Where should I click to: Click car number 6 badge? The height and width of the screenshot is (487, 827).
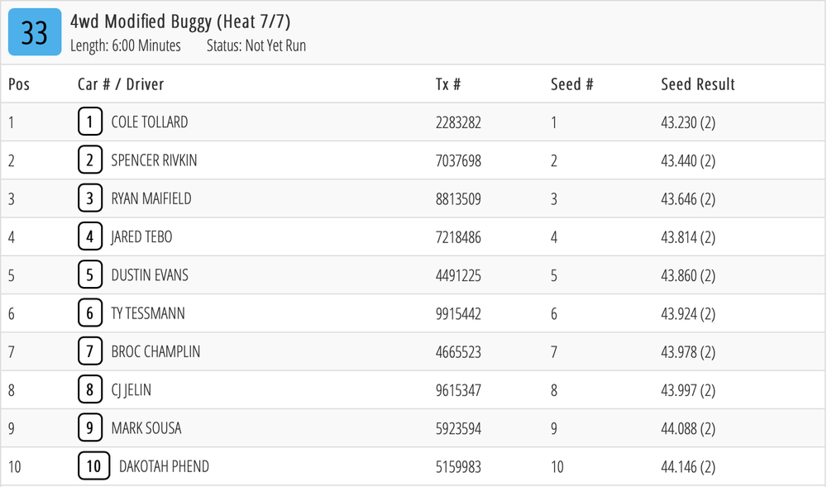point(90,313)
